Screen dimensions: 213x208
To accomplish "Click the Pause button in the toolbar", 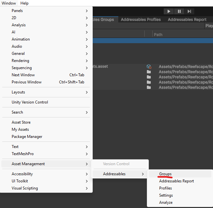I will click(179, 11).
